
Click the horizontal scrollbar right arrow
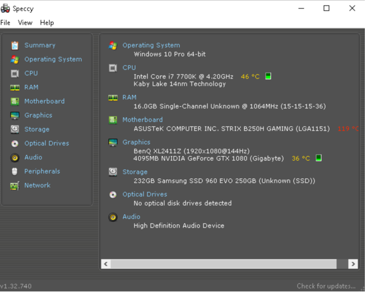353,263
